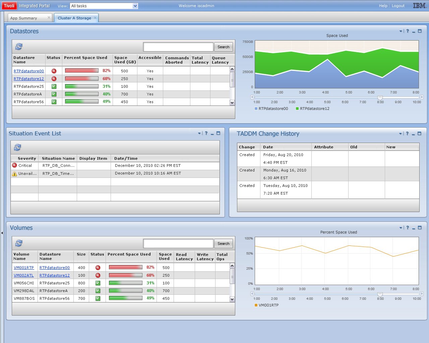429x343 pixels.
Task: Click the critical status icon for RTPdatastore00
Action: [54, 71]
